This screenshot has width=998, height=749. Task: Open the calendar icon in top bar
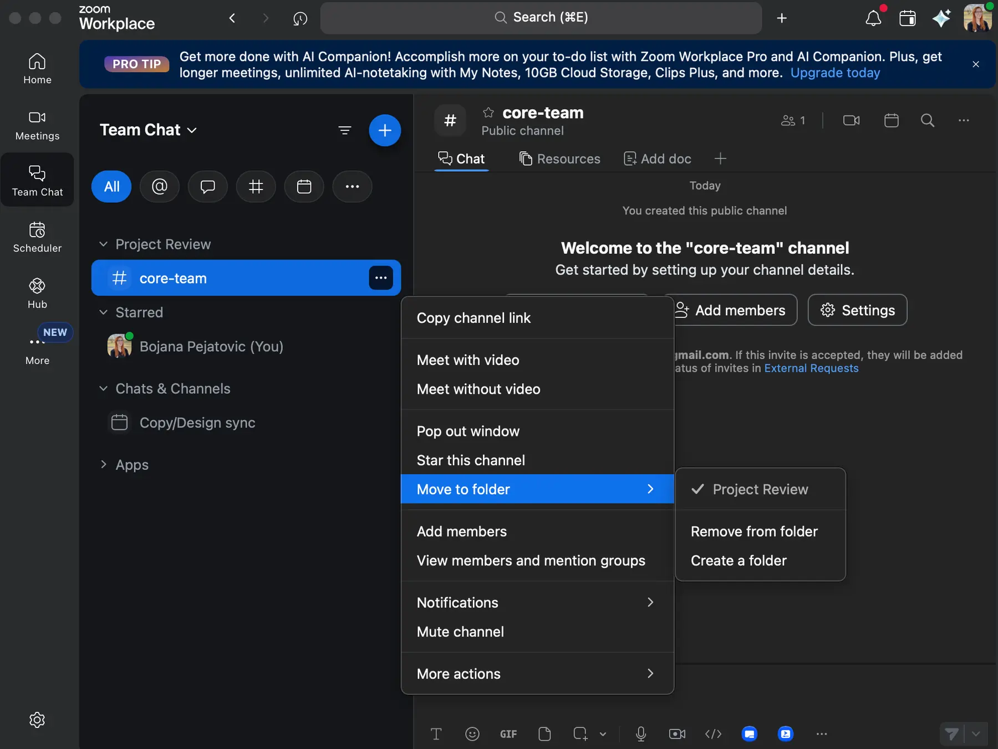(x=908, y=18)
